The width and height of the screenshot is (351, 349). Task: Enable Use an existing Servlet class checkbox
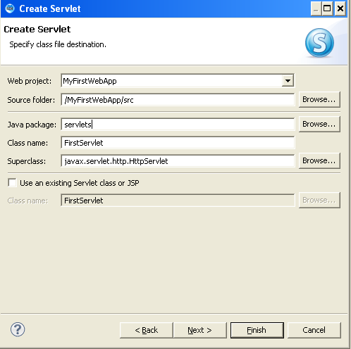click(x=12, y=182)
